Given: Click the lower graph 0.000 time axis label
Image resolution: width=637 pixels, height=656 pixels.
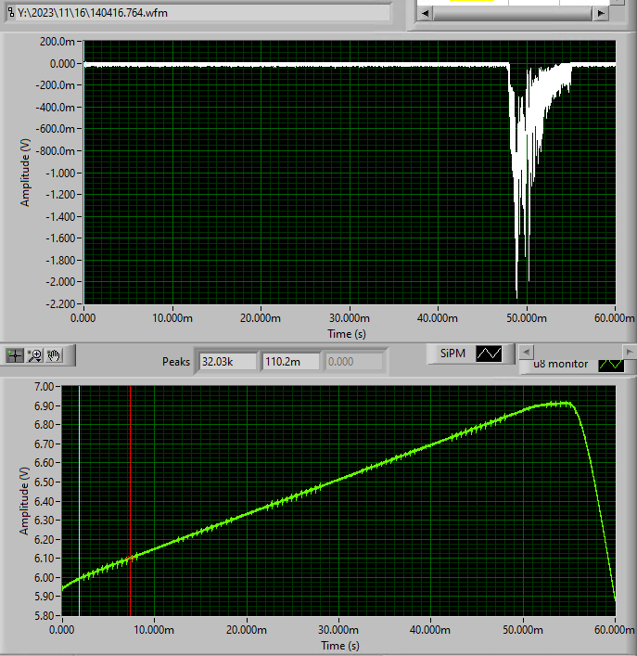Looking at the screenshot, I should 62,630.
